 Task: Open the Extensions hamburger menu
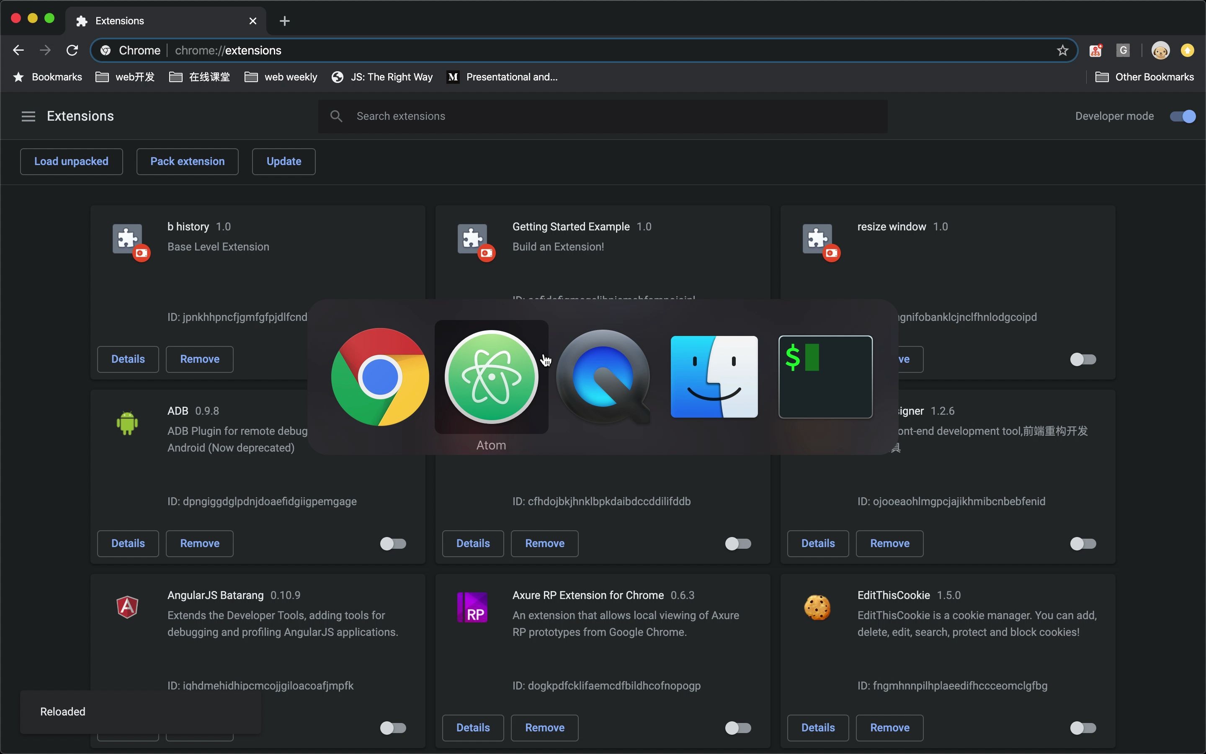coord(28,116)
